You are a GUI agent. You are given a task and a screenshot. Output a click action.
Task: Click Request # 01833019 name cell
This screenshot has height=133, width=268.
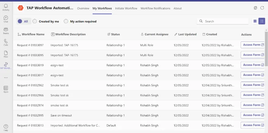pos(30,65)
